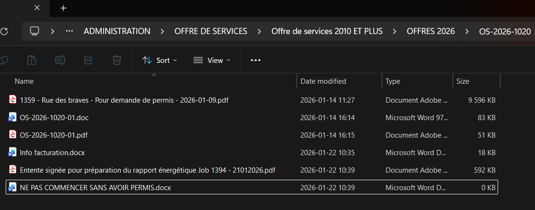This screenshot has height=210, width=535.
Task: Open the Sort dropdown menu
Action: pyautogui.click(x=160, y=60)
